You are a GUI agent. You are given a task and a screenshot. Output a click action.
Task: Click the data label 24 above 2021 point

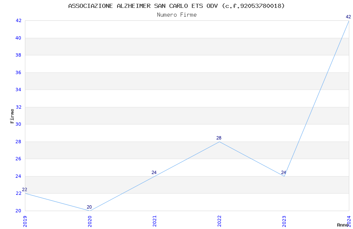(154, 172)
